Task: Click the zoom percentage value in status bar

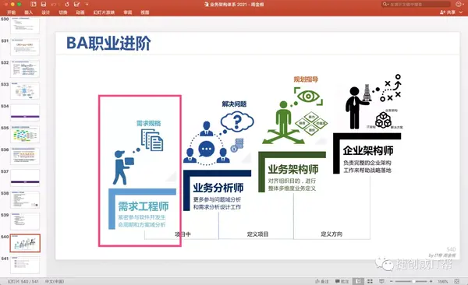Action: (x=443, y=281)
